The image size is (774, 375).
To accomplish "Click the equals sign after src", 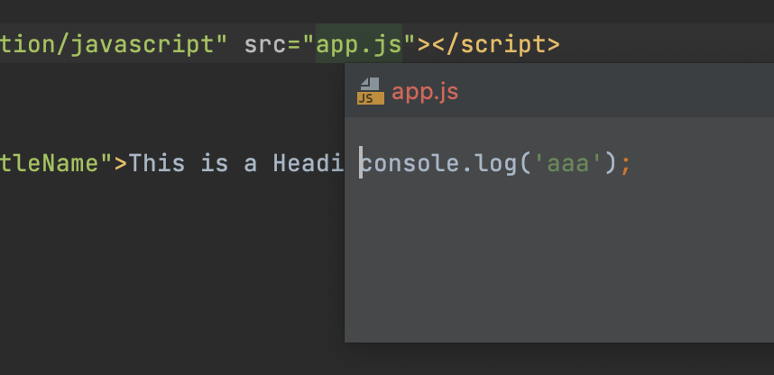I will [x=294, y=45].
